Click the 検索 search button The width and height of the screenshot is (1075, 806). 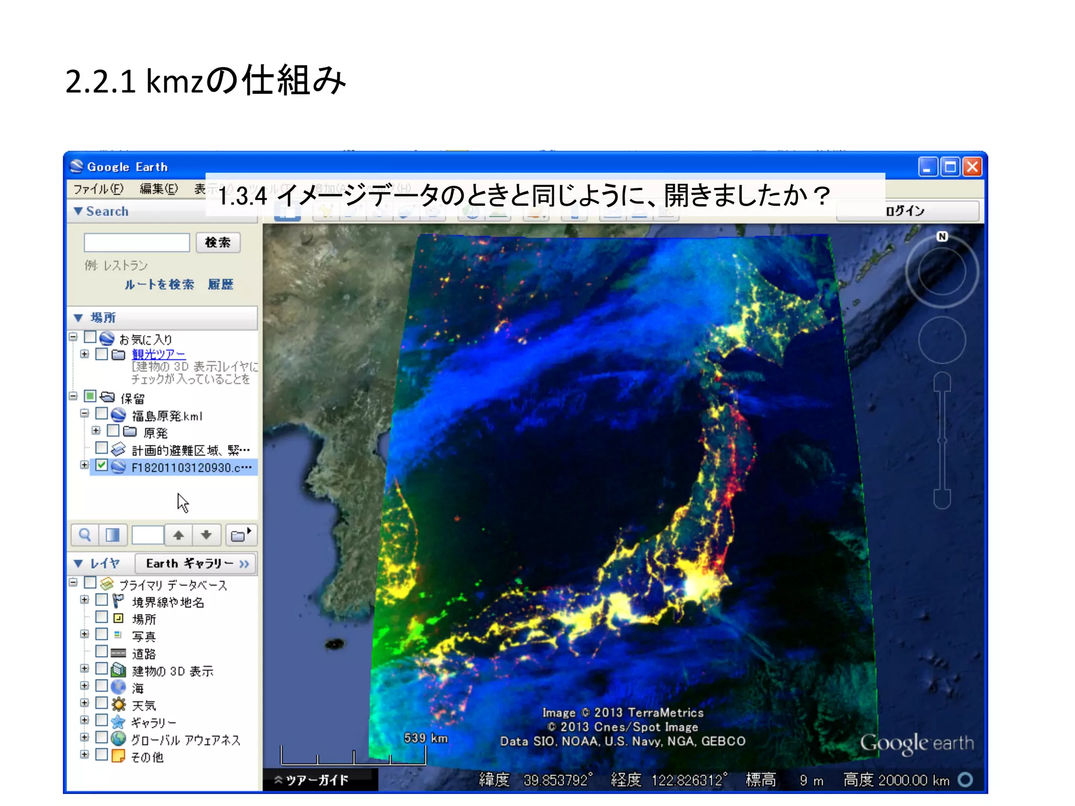pos(218,242)
